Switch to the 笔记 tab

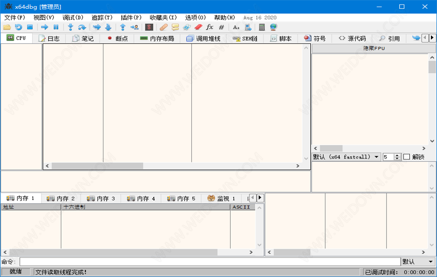click(83, 38)
